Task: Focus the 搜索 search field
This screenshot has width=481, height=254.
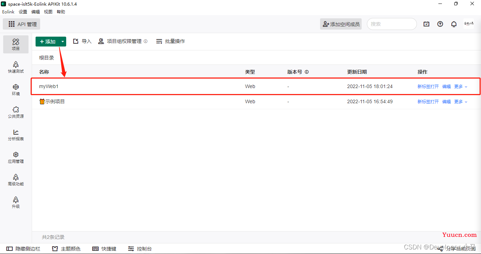Action: point(392,24)
